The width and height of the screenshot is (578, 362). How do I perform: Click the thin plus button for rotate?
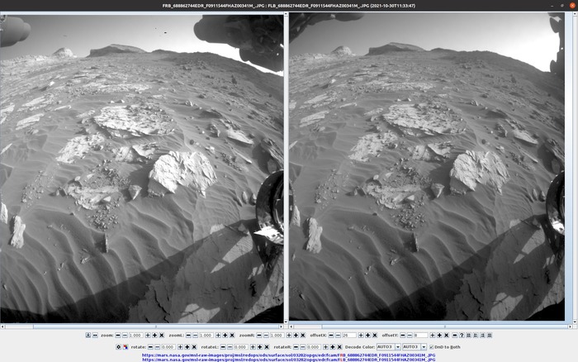point(180,347)
